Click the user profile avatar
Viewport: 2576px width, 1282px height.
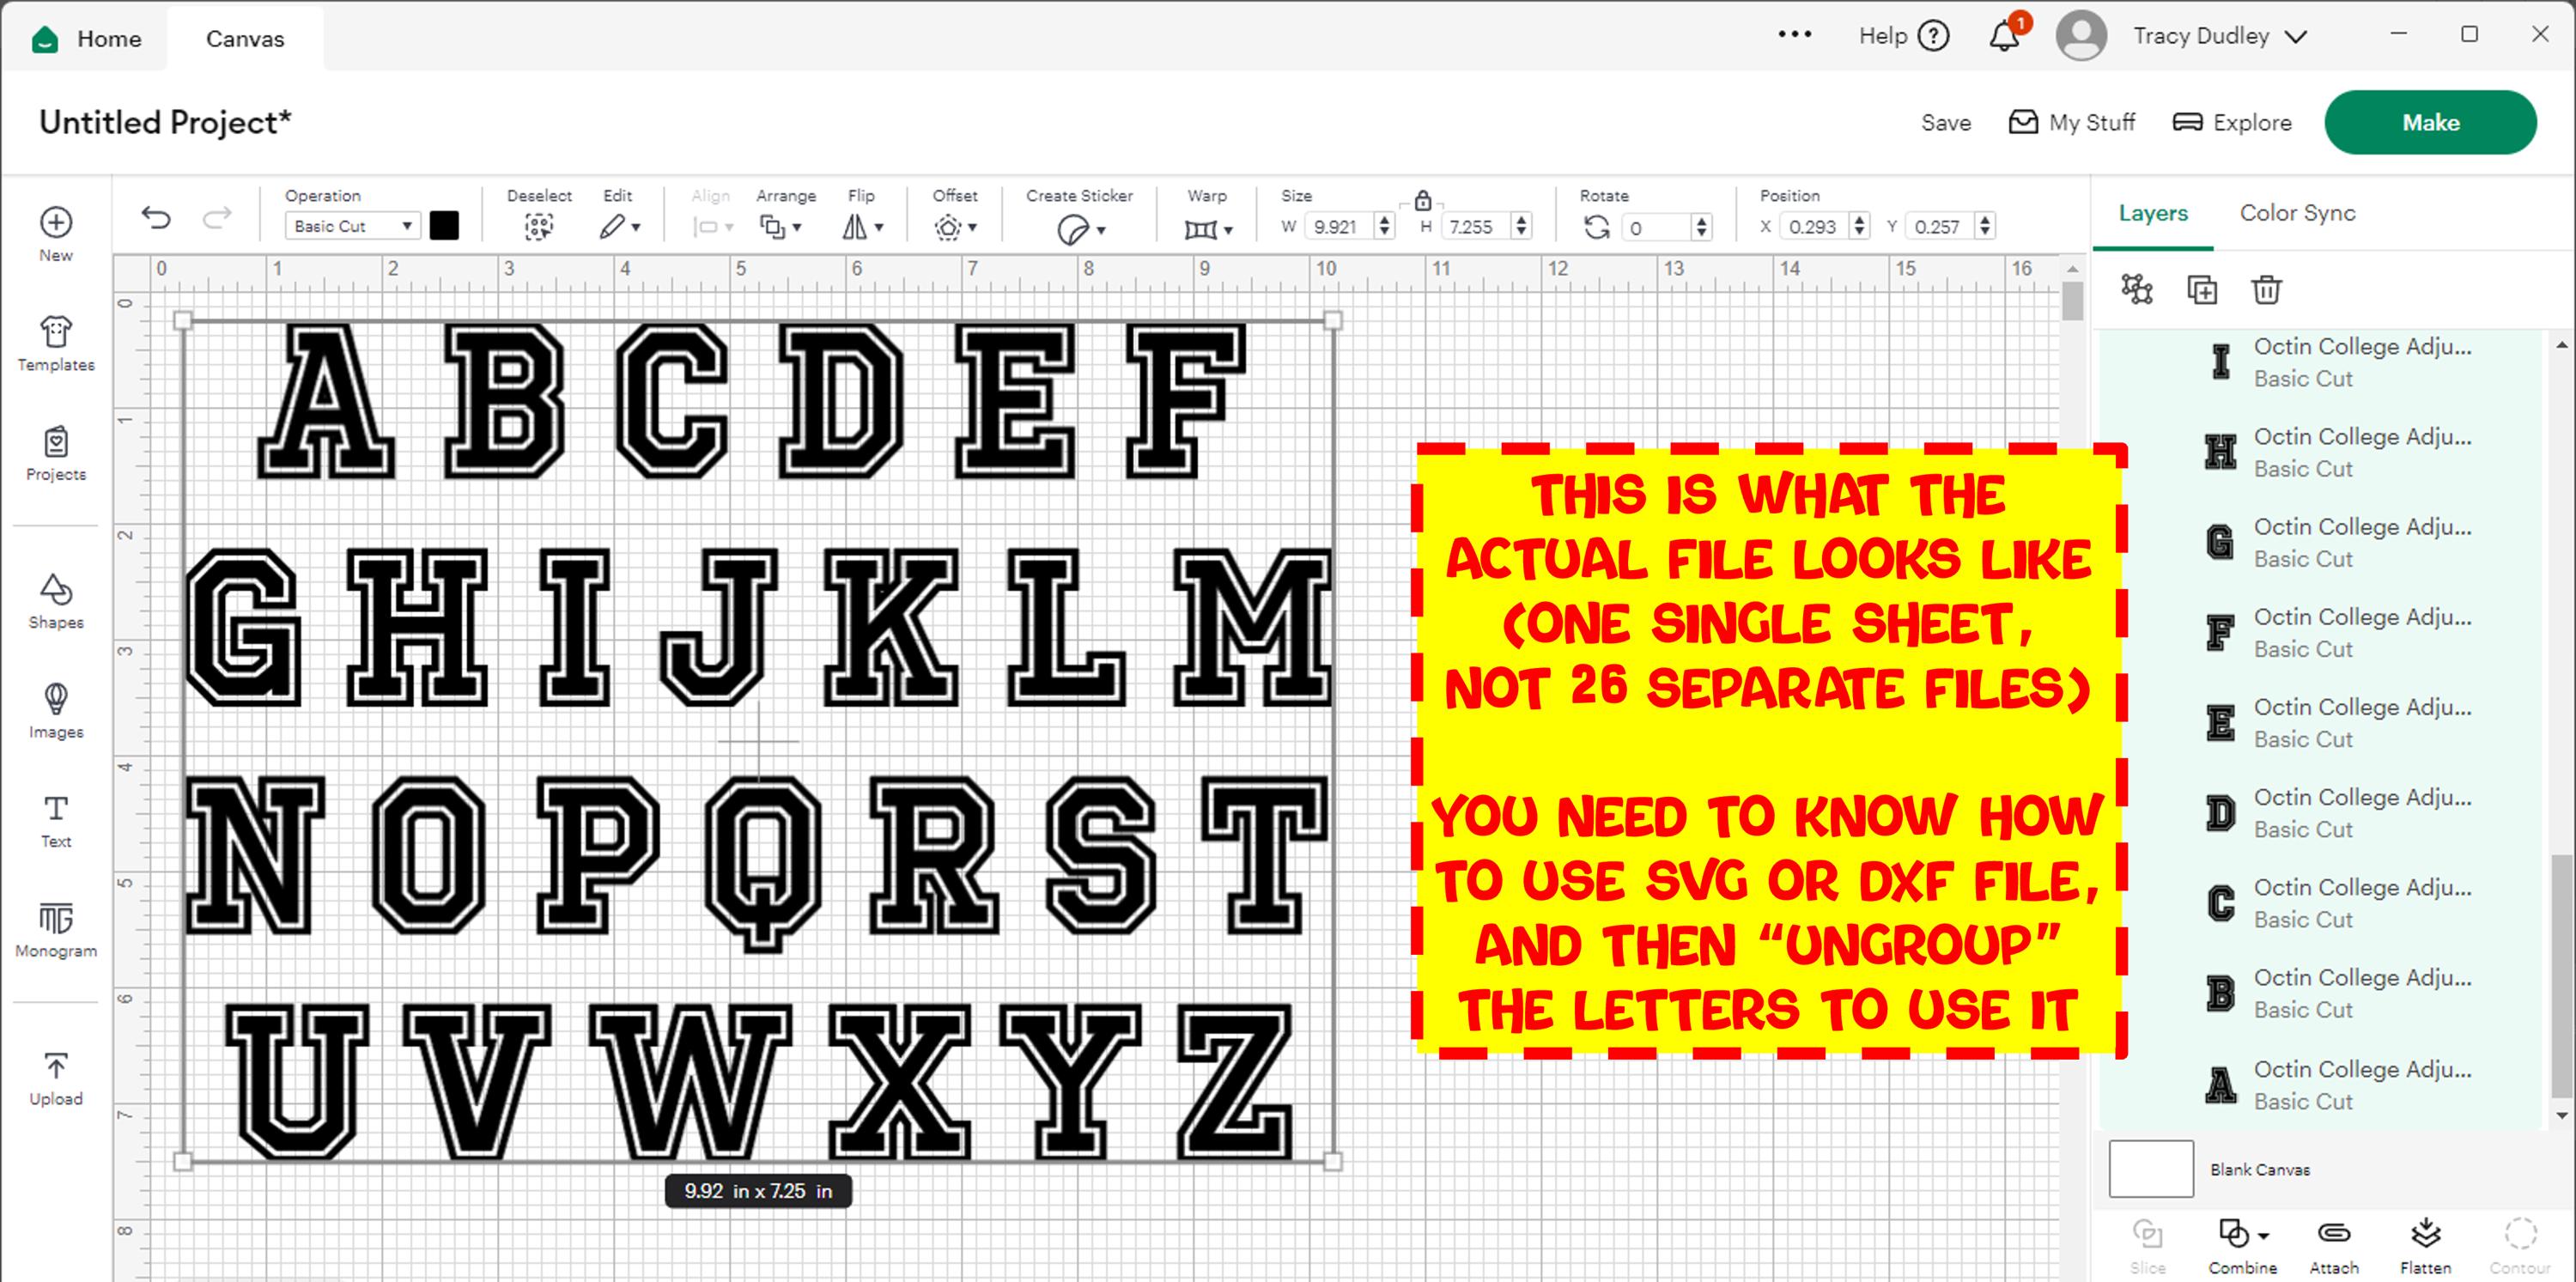pos(2081,36)
